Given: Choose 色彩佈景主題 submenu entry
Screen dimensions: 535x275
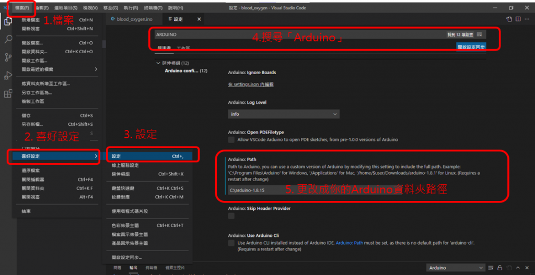Looking at the screenshot, I should click(147, 225).
